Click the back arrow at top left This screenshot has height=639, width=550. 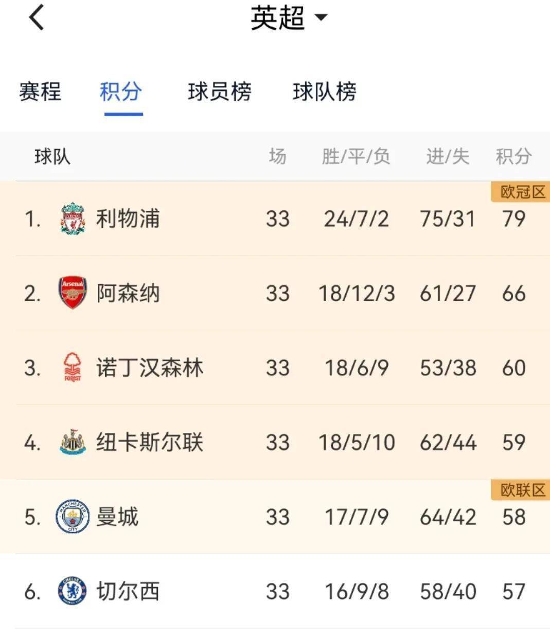36,17
